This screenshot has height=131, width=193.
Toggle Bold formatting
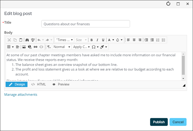tap(91, 40)
